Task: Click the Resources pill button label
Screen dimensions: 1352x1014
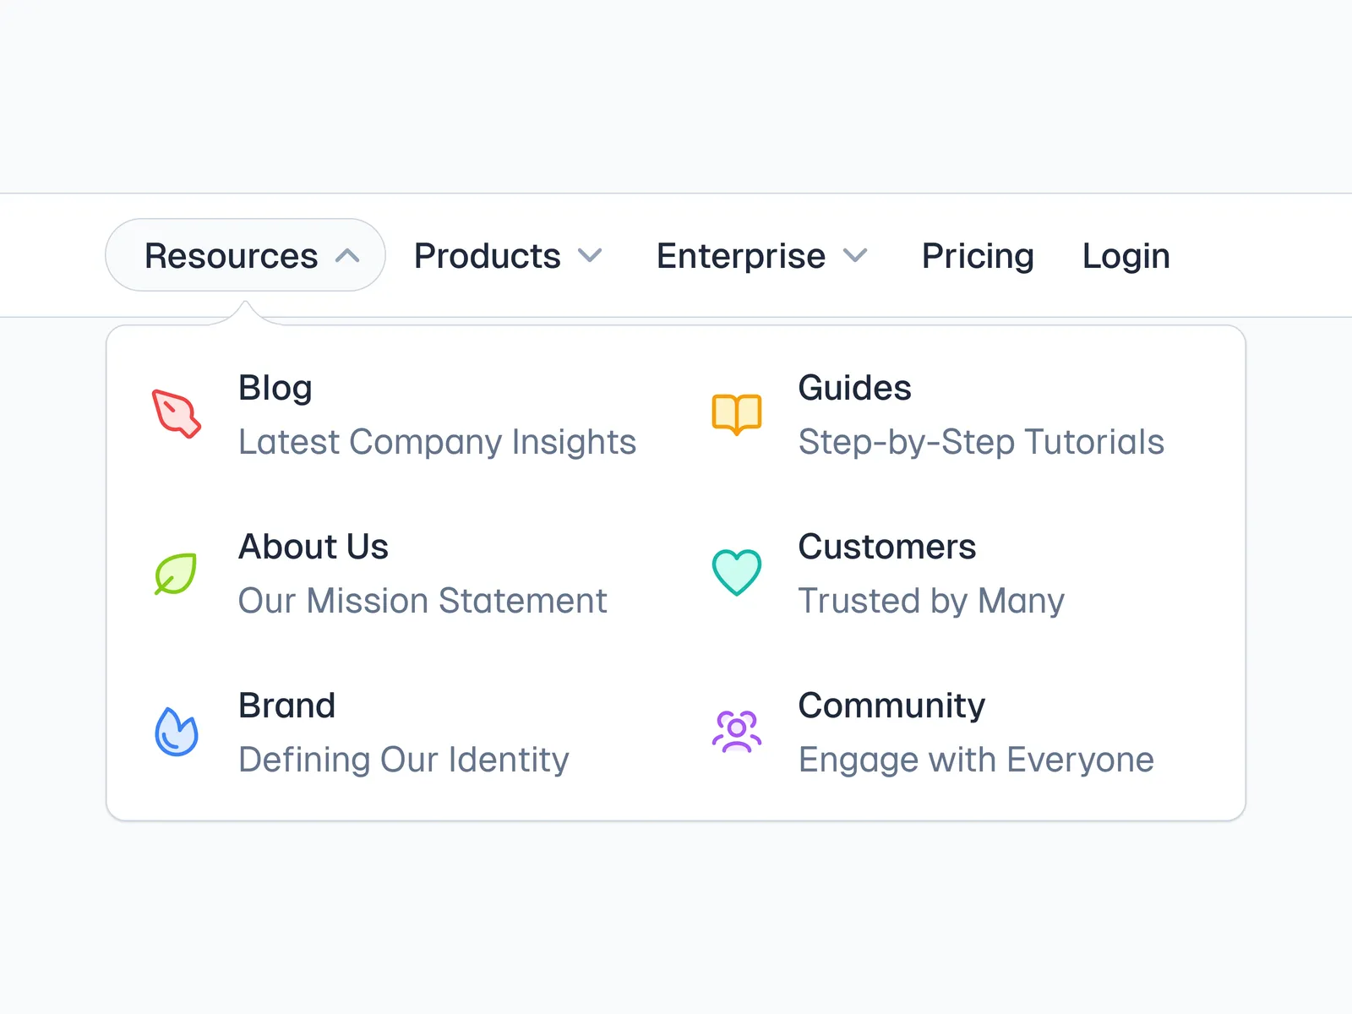Action: click(x=231, y=256)
